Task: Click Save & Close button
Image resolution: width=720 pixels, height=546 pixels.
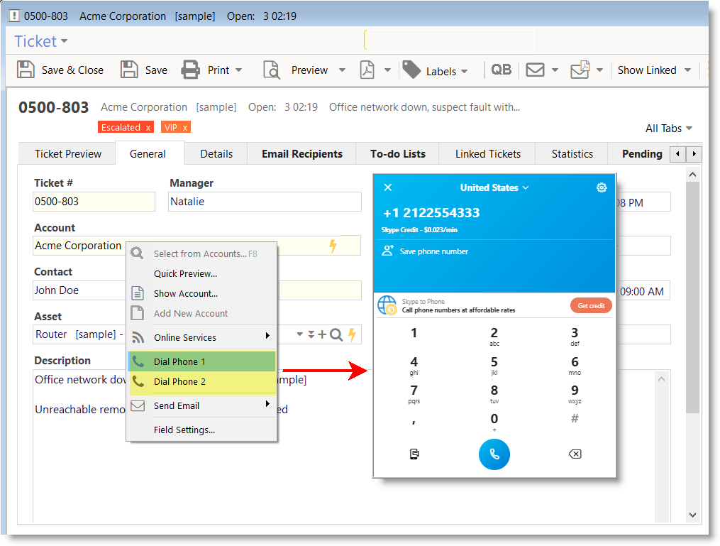Action: (61, 70)
